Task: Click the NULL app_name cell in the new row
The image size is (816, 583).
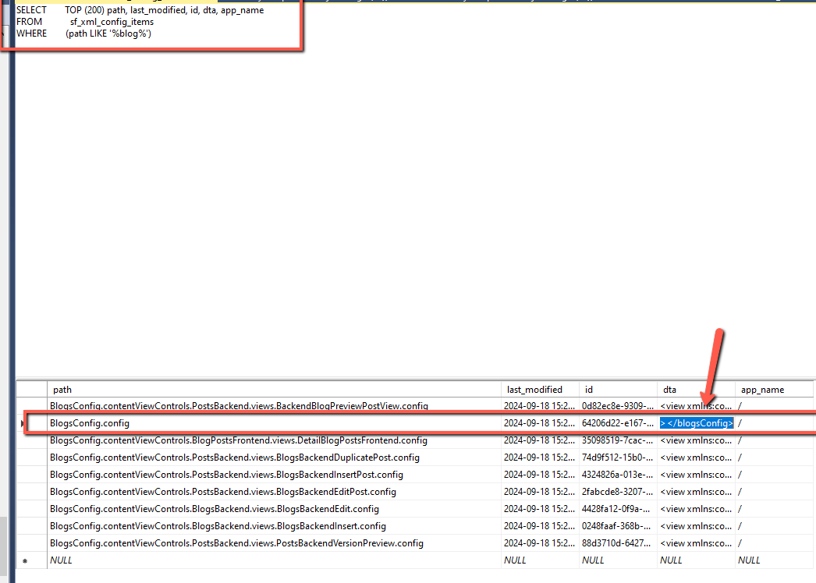Action: [774, 560]
